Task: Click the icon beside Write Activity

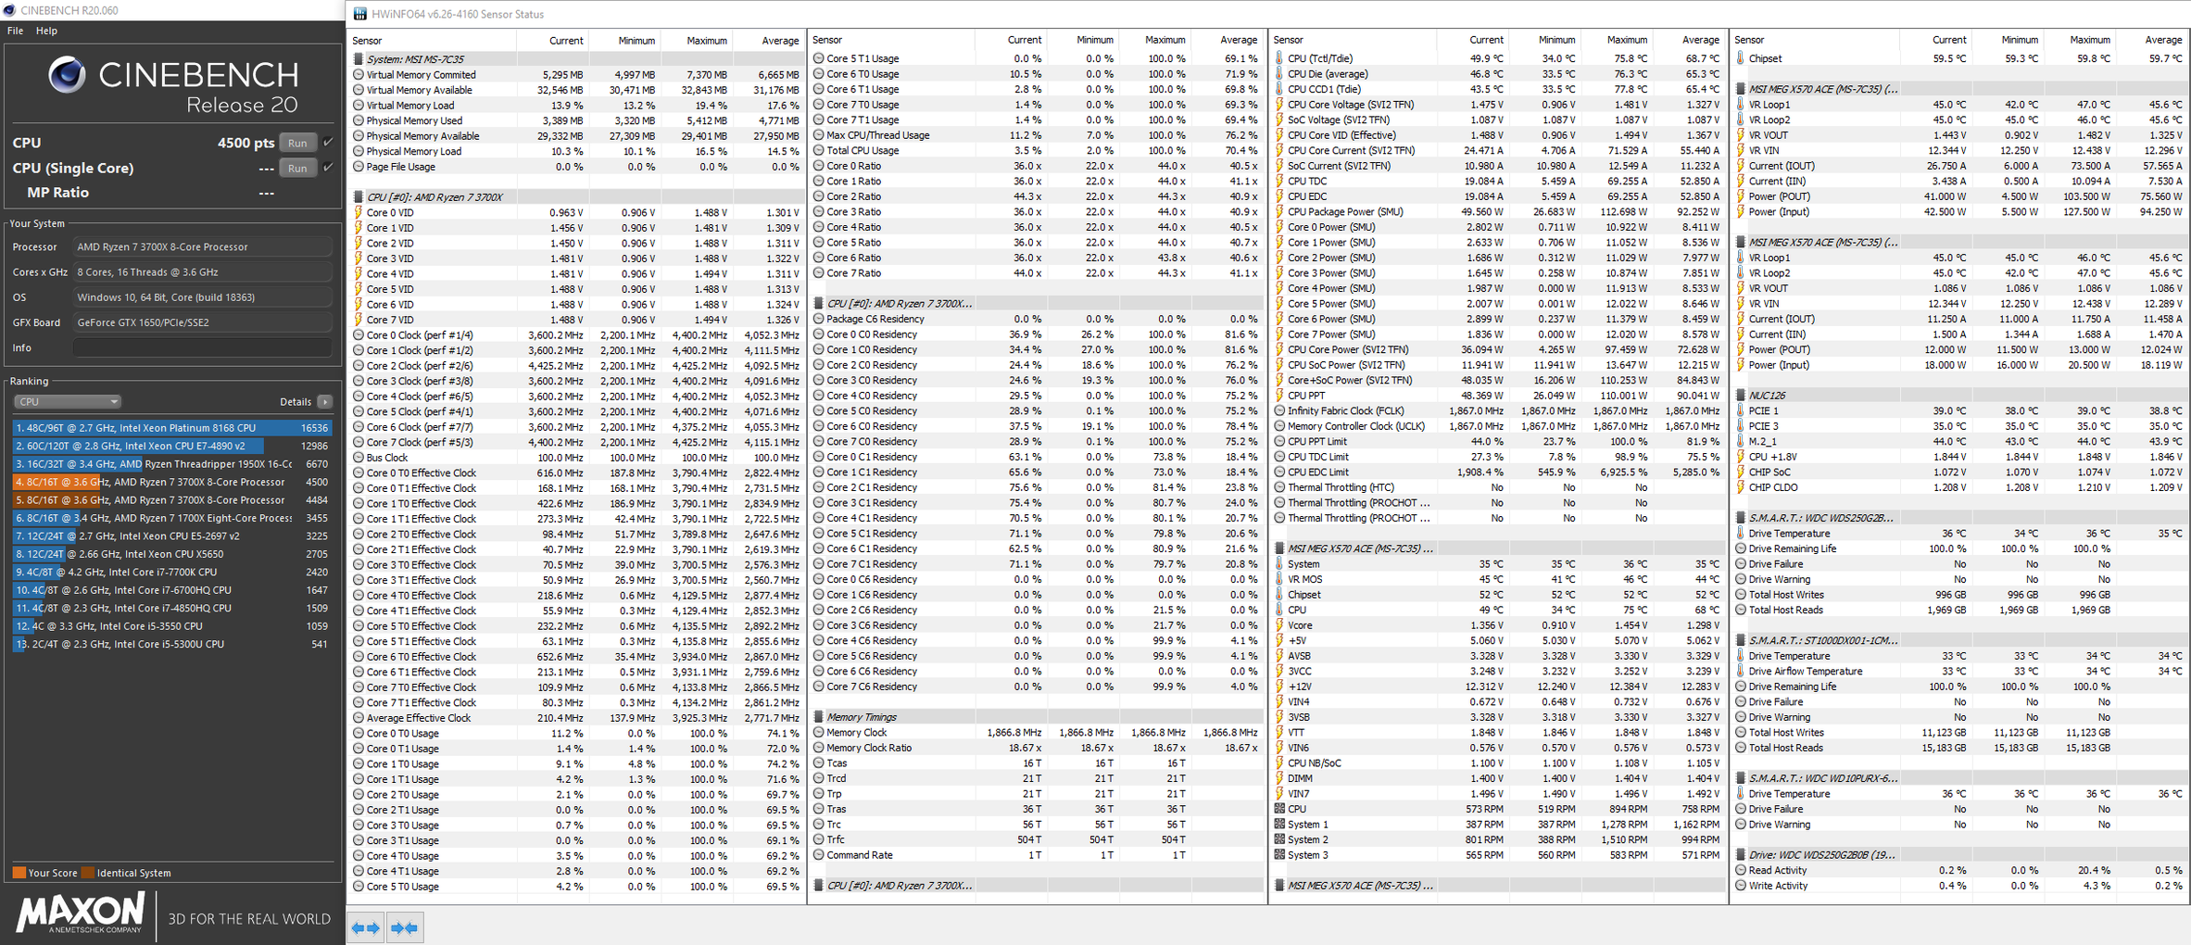Action: pyautogui.click(x=1741, y=886)
